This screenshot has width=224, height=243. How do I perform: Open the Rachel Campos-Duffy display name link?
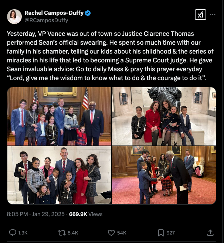point(54,13)
